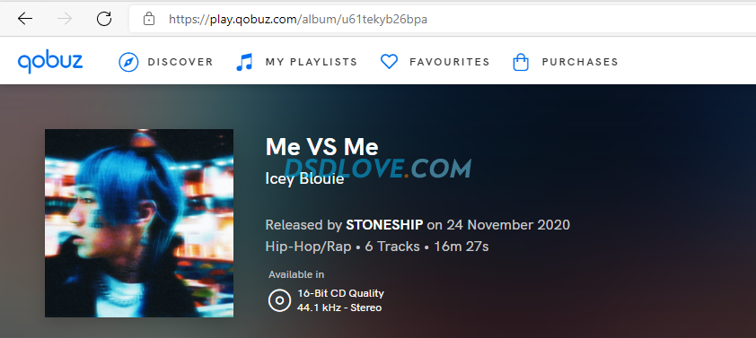This screenshot has height=338, width=756.
Task: Open the Qobuz logo home link
Action: tap(50, 63)
